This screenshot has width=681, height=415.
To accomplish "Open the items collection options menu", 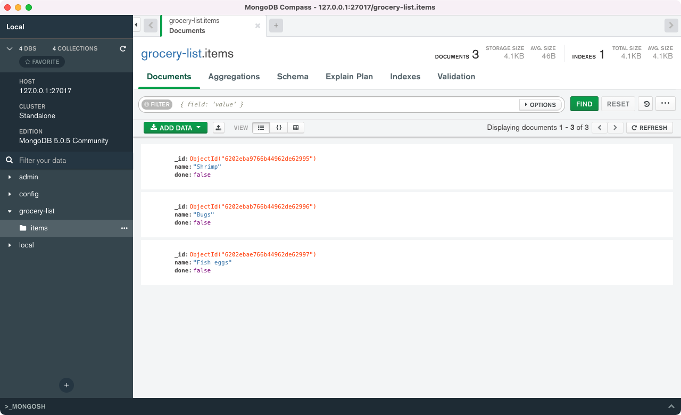I will (124, 228).
